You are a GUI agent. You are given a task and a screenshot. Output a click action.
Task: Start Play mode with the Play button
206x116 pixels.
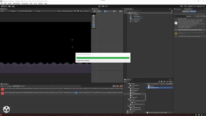coord(99,6)
